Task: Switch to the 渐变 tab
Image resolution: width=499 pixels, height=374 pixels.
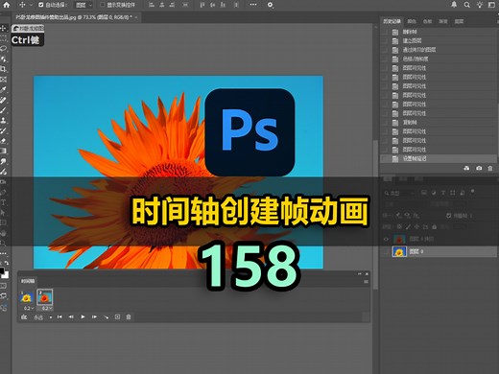Action: pos(443,21)
